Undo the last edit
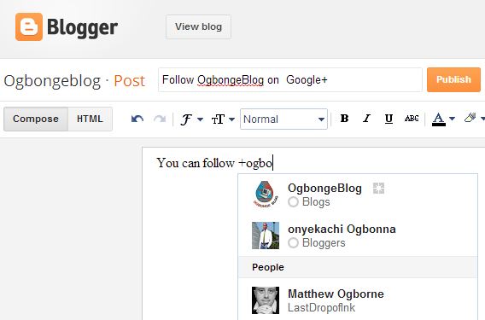Screen dimensions: 485x320 click(x=137, y=119)
